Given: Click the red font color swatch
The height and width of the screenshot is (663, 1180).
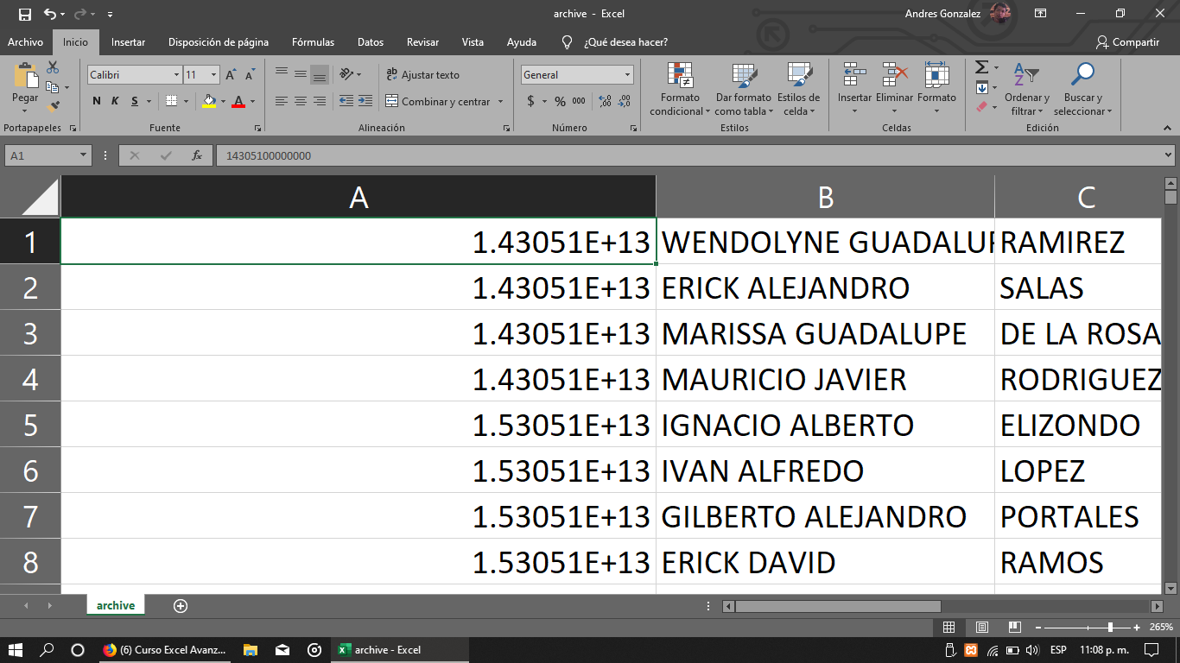Looking at the screenshot, I should pos(238,101).
